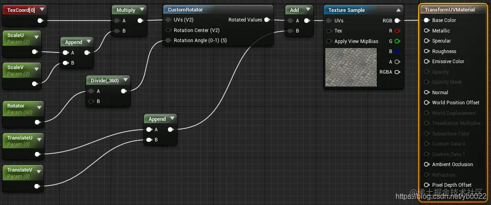
Task: Click the green G channel output pin
Action: point(397,41)
